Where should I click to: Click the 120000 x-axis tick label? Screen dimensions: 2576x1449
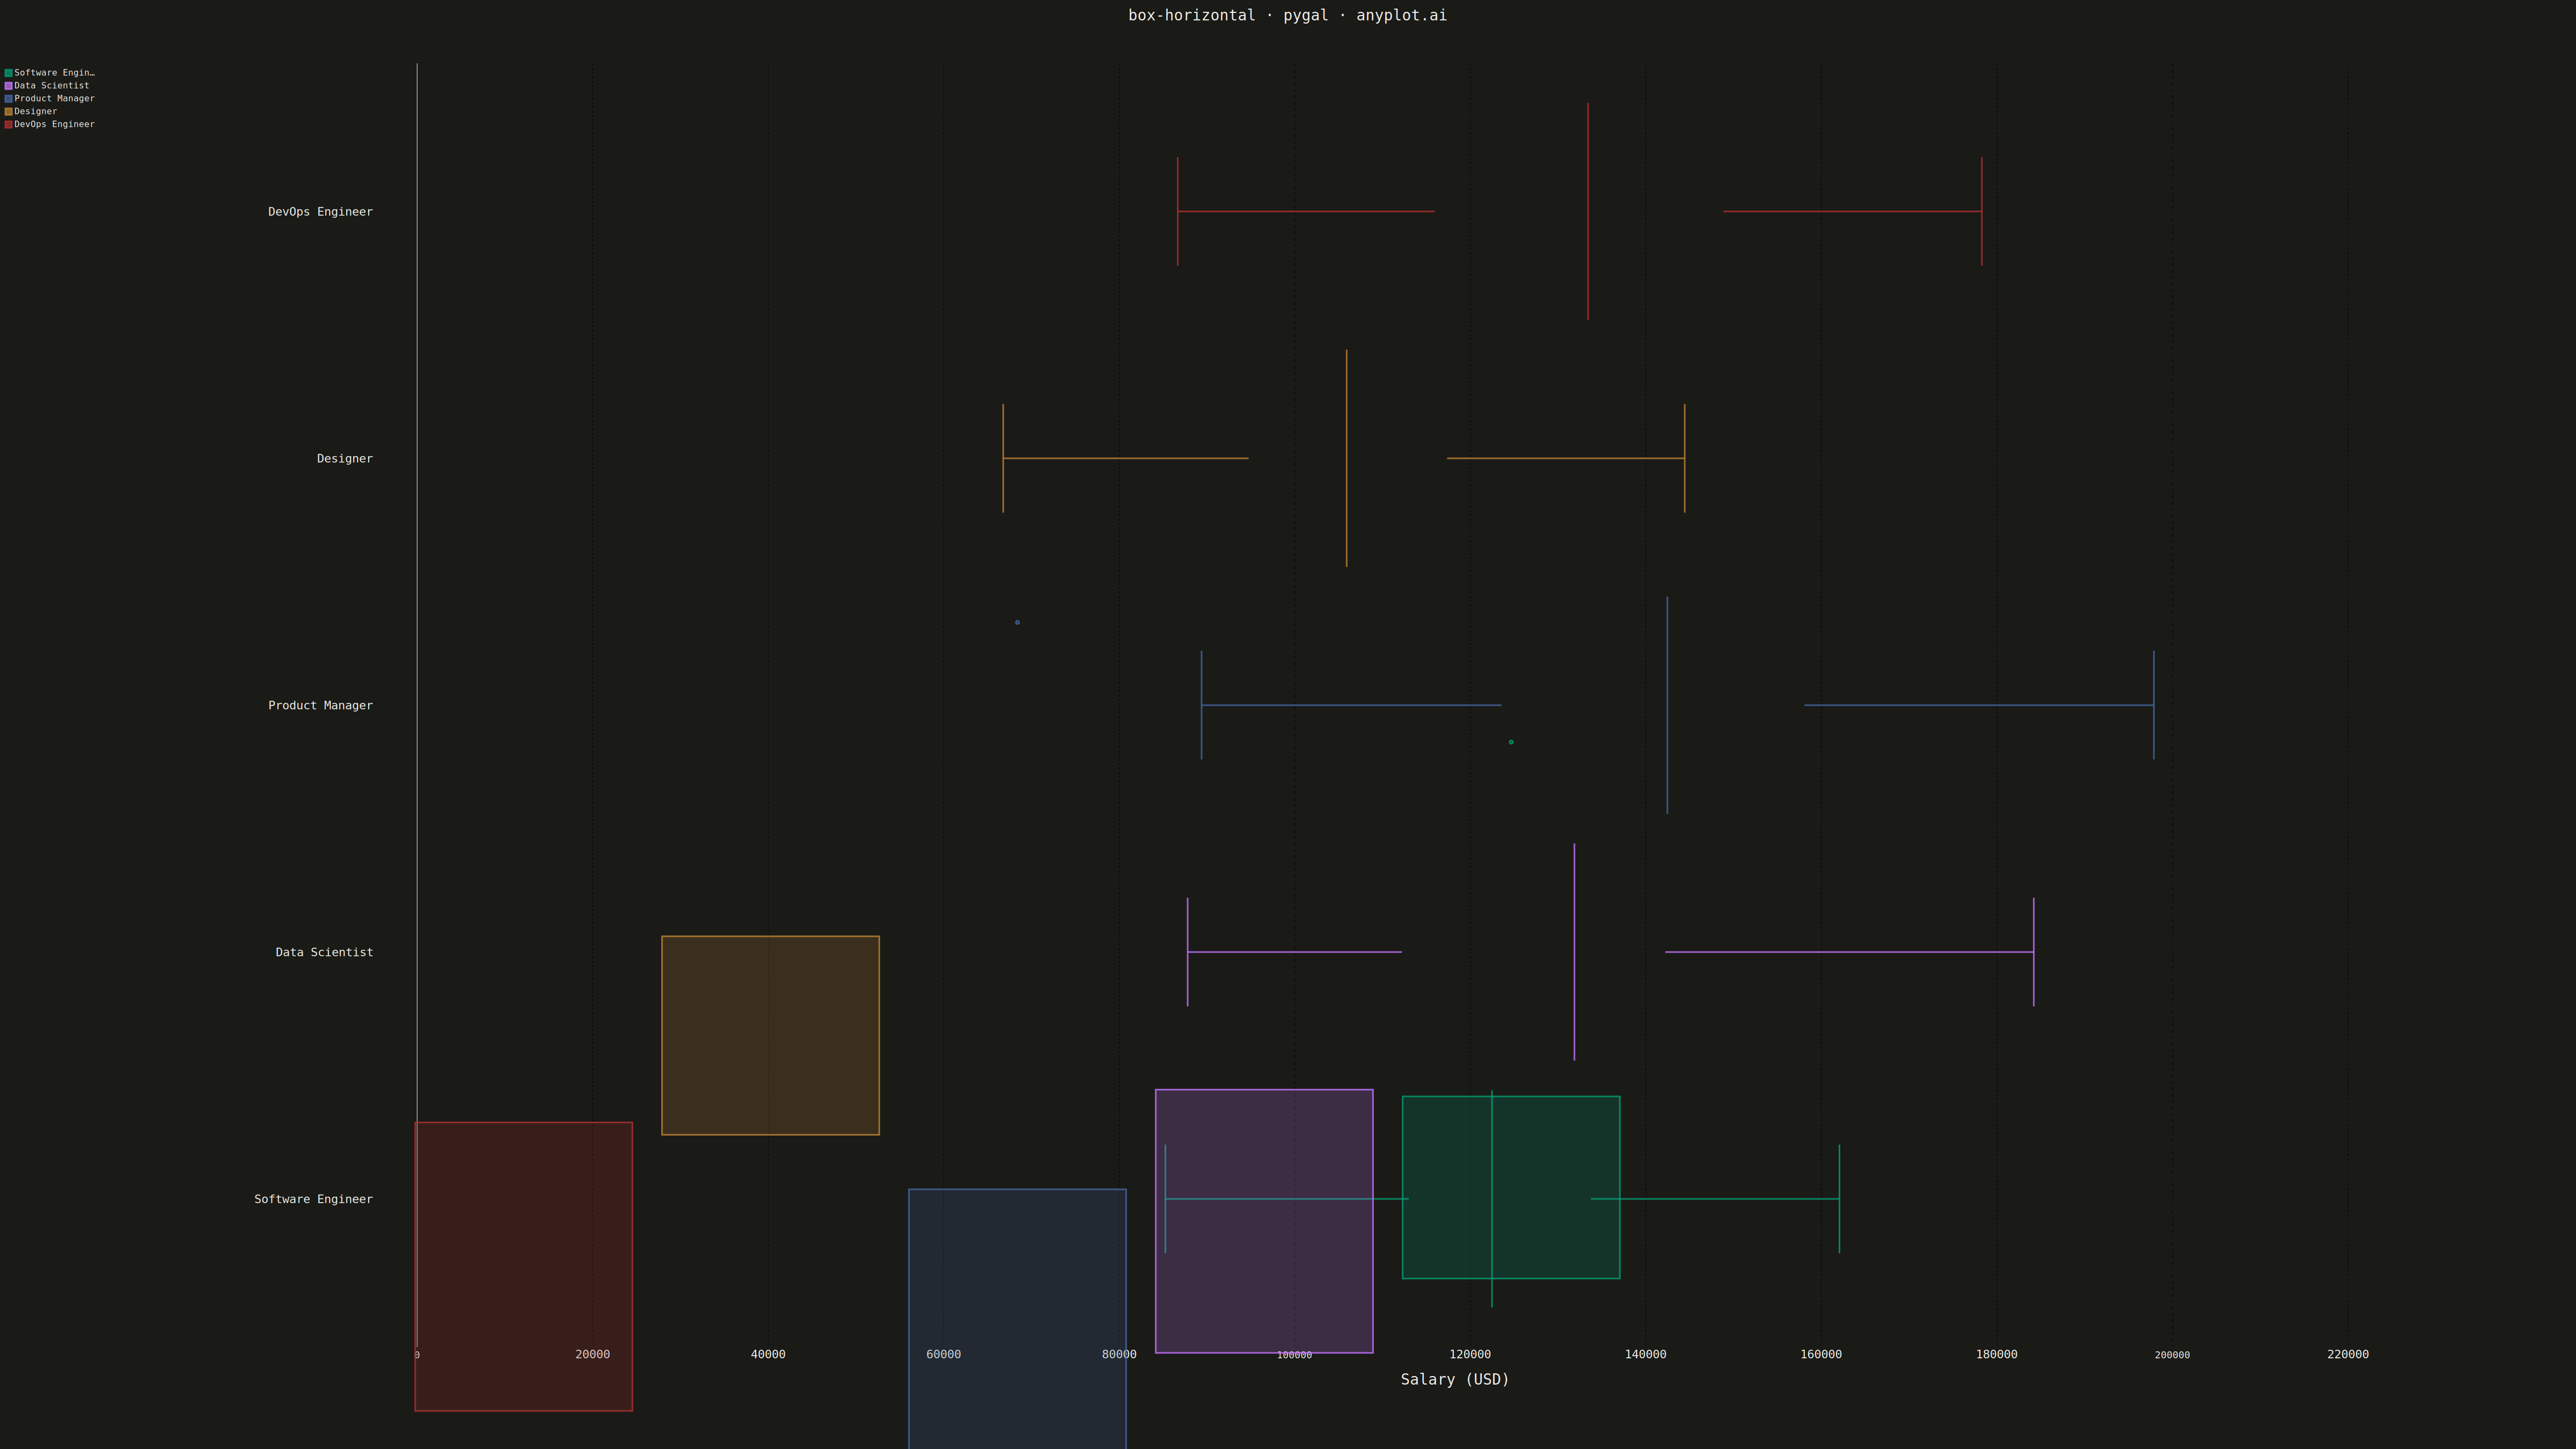click(1470, 1354)
